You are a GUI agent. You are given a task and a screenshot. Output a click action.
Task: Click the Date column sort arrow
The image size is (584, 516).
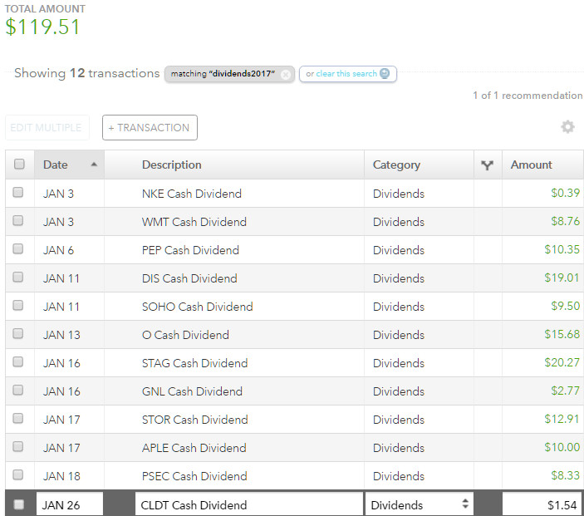(94, 165)
